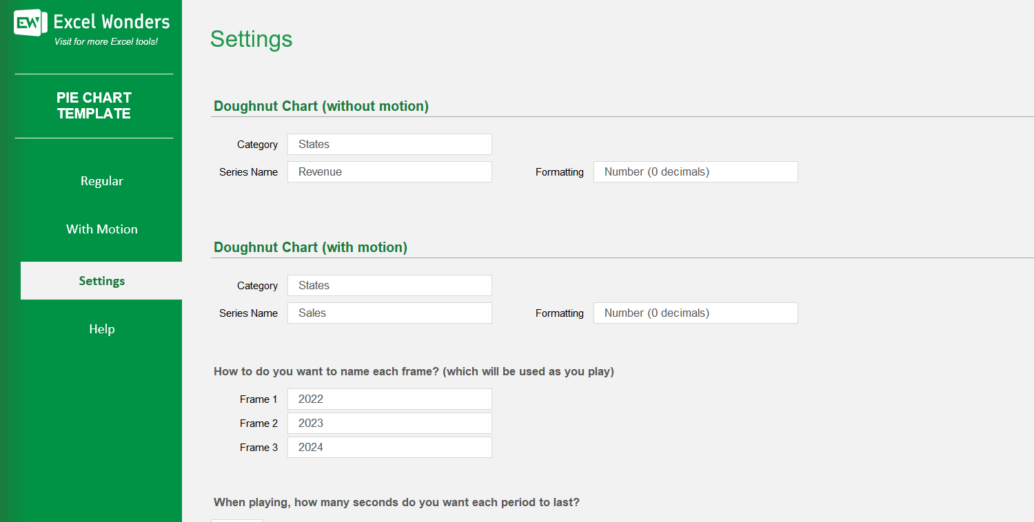This screenshot has height=522, width=1034.
Task: Click the Excel Wonders EW logo icon
Action: [28, 23]
